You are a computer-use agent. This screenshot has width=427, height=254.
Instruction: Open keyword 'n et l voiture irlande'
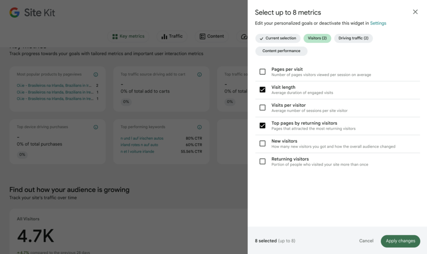coord(137,151)
